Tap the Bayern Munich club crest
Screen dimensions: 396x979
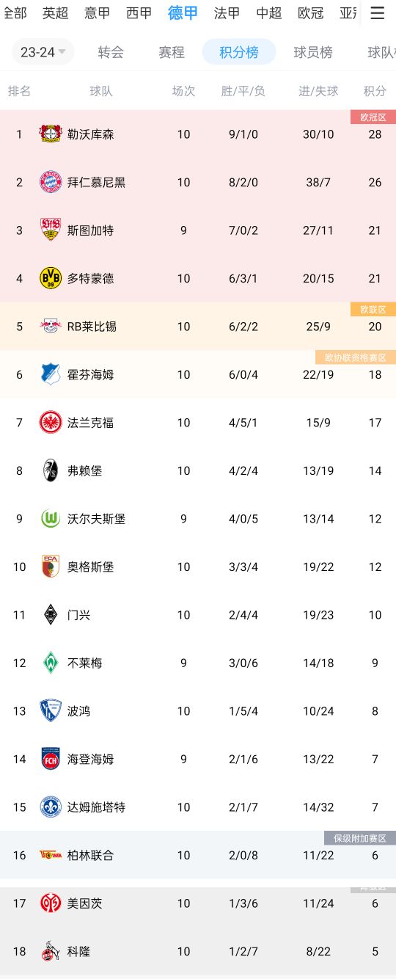pyautogui.click(x=51, y=182)
